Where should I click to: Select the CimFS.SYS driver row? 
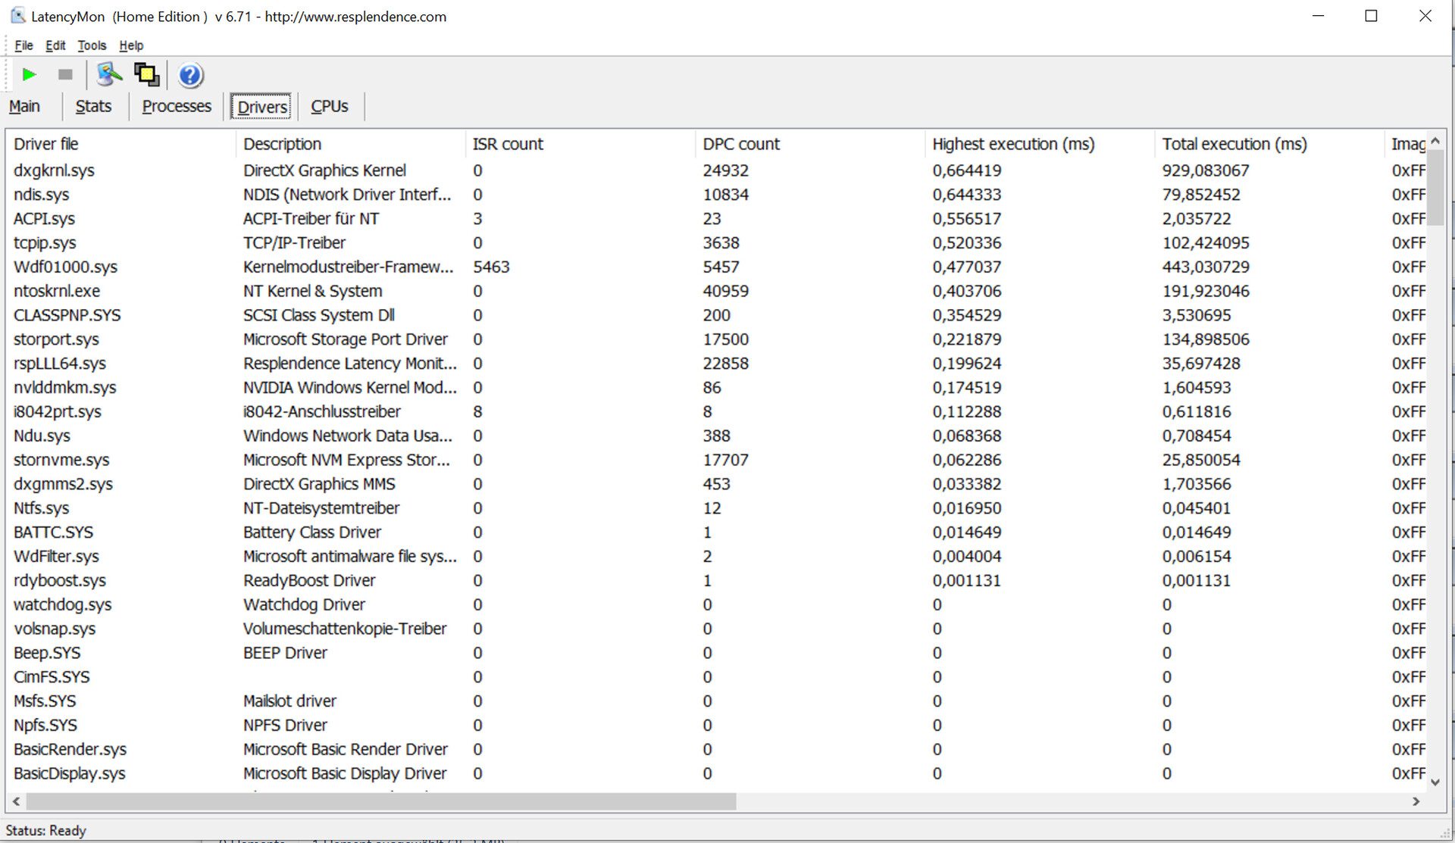[x=717, y=677]
